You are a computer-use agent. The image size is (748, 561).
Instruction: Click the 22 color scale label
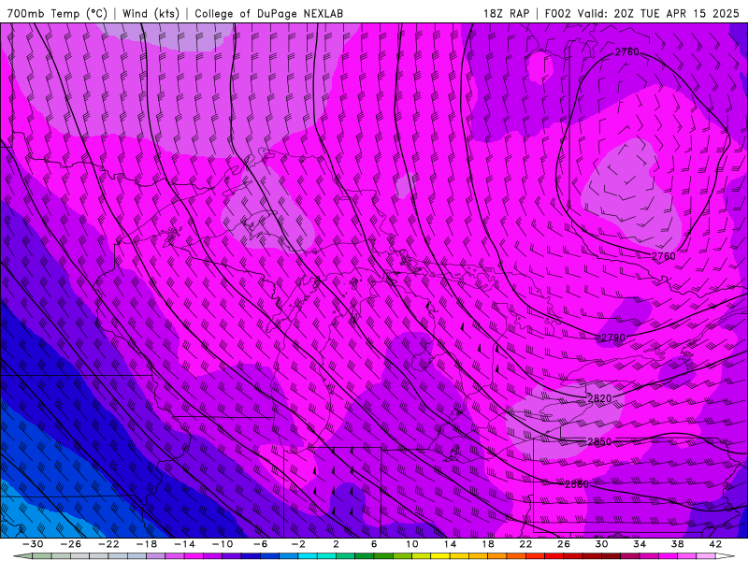525,544
